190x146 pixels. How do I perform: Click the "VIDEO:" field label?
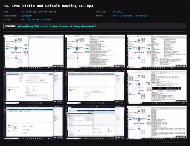point(99,16)
